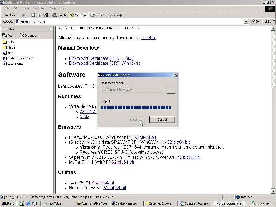This screenshot has width=276, height=207.
Task: Click the address bar URL field
Action: coord(129,22)
